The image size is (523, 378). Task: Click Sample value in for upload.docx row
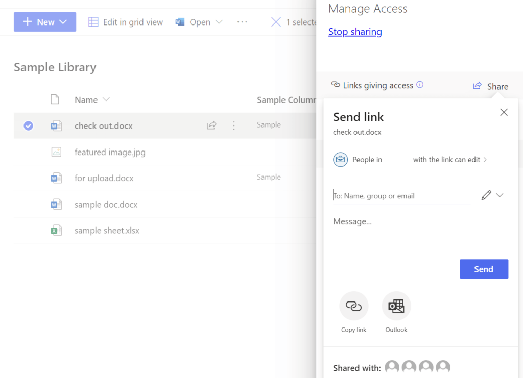269,177
